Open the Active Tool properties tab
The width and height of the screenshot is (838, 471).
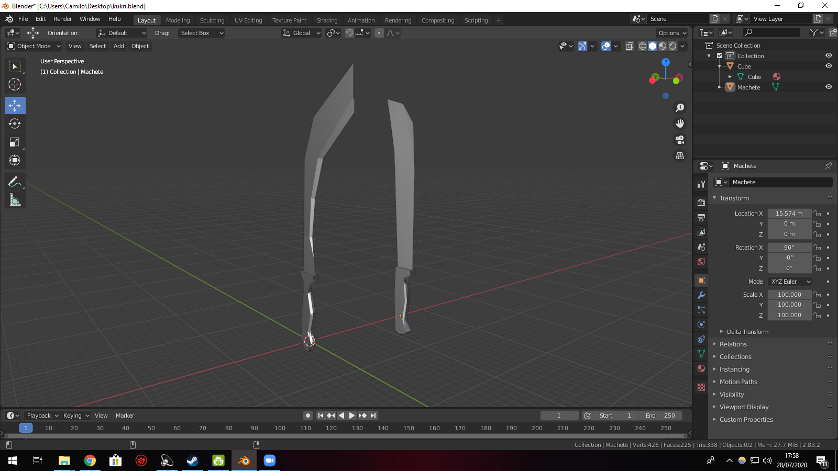tap(701, 184)
